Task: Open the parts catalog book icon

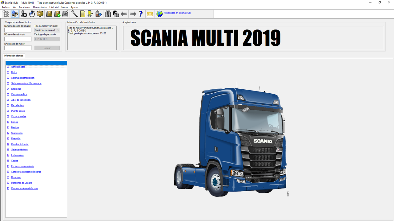Action: click(x=49, y=14)
